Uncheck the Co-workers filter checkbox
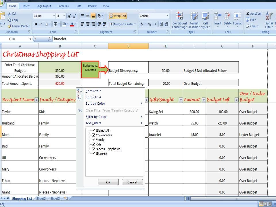The width and height of the screenshot is (276, 207). coord(94,135)
